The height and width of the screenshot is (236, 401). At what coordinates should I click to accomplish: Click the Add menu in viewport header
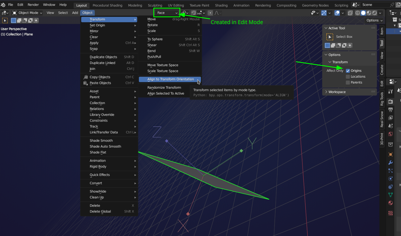75,13
